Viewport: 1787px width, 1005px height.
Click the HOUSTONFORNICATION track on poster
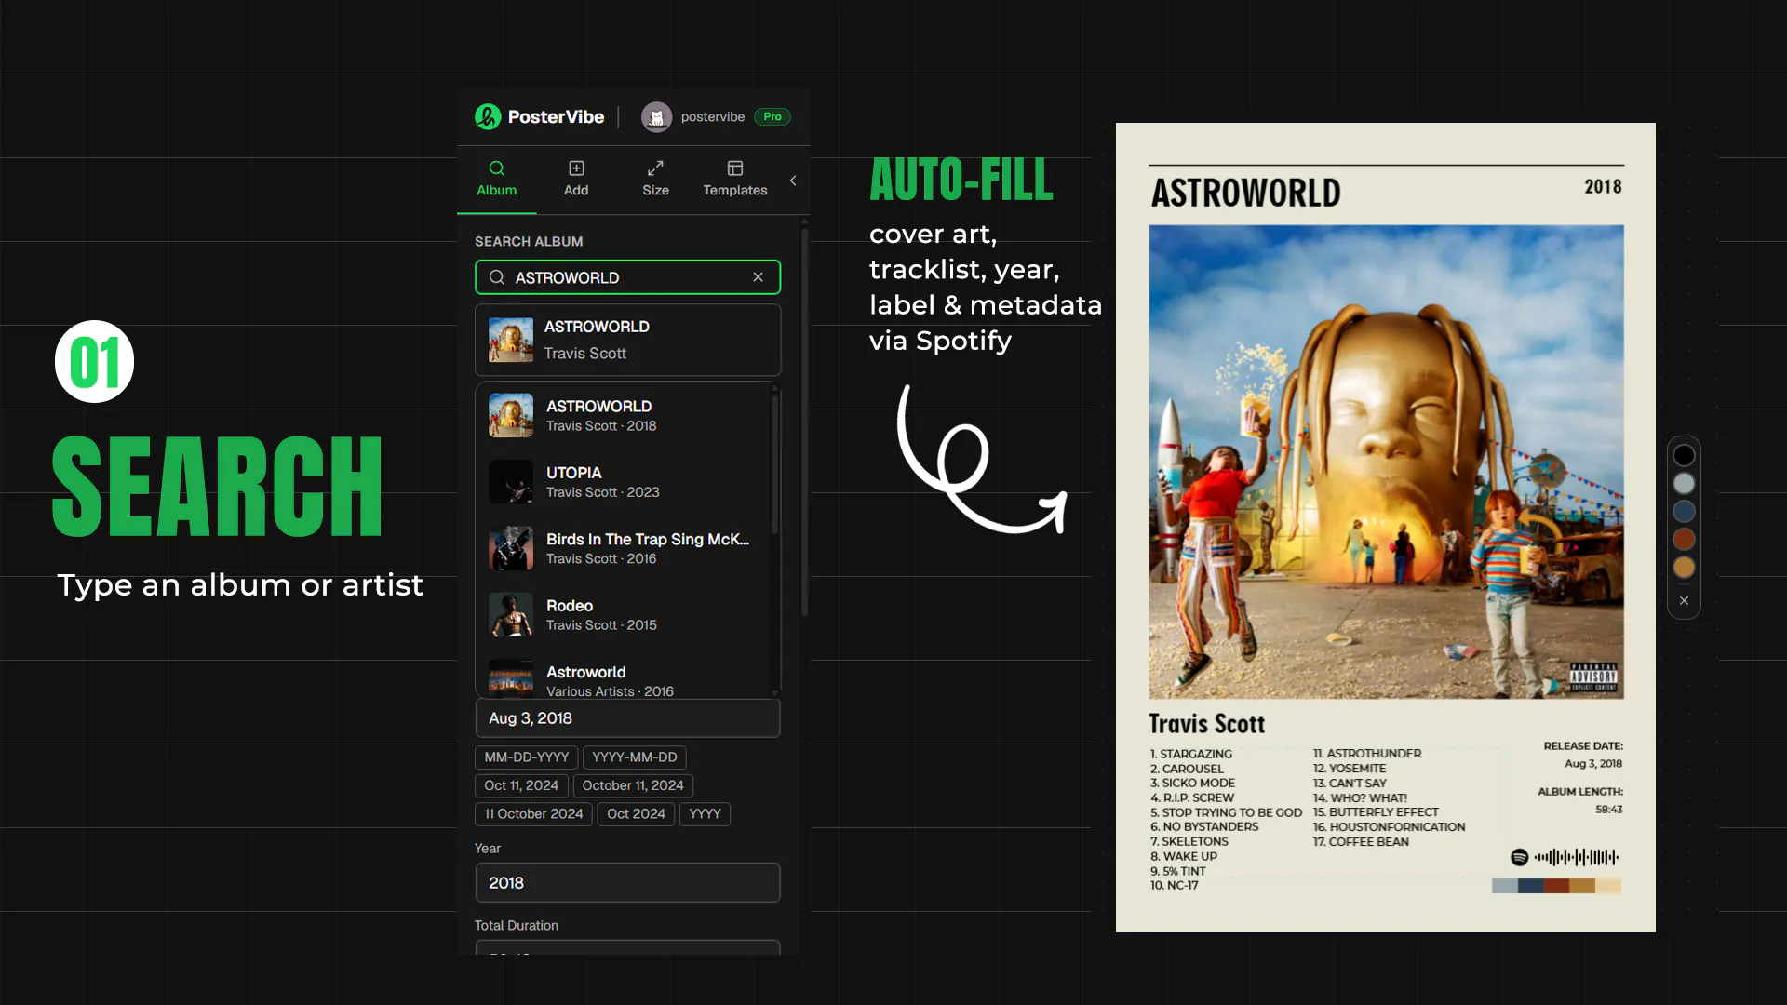tap(1389, 827)
